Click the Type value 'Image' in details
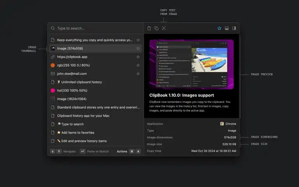The image size is (299, 187). 232,131
